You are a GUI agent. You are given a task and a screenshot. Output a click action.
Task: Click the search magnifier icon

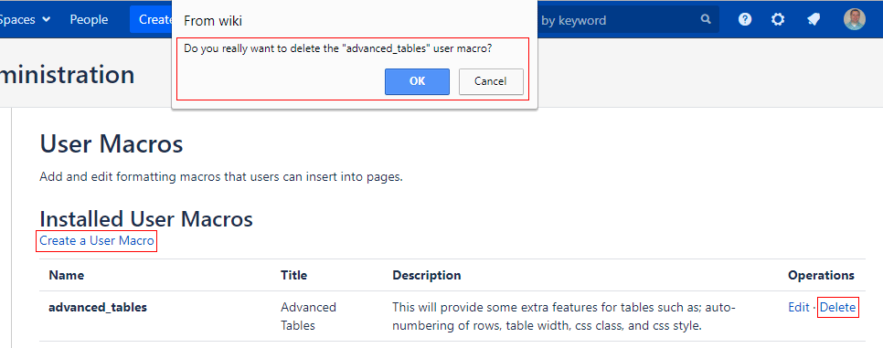click(706, 20)
